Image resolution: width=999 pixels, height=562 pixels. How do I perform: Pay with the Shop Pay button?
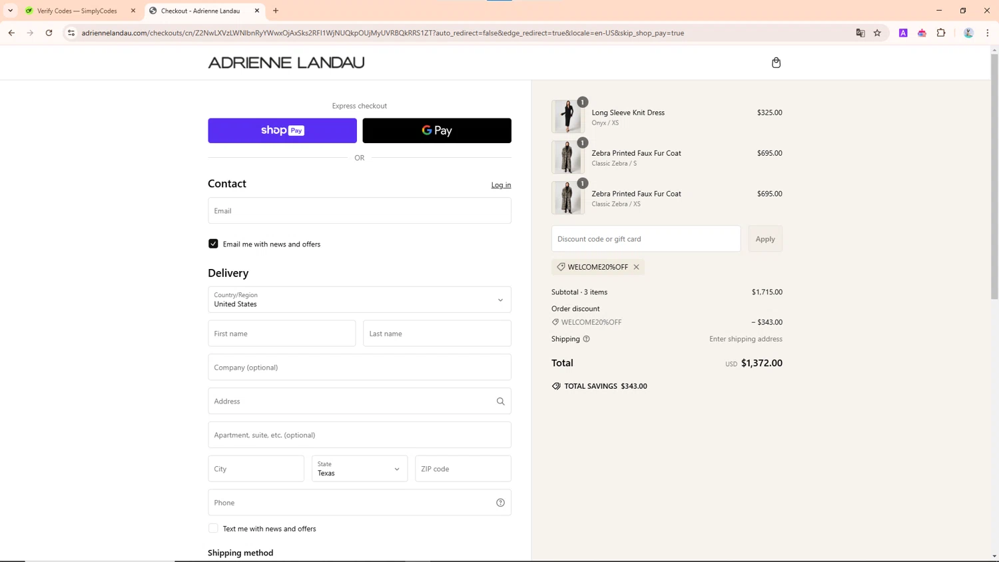pos(282,131)
